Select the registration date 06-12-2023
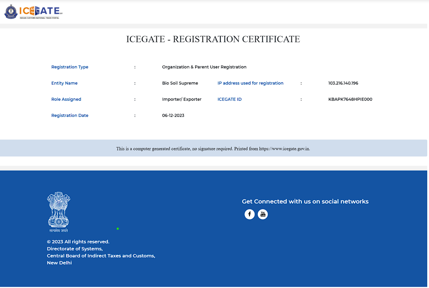 pos(173,115)
